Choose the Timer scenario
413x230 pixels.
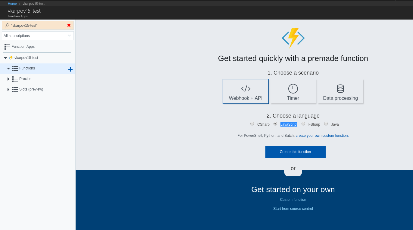point(293,91)
